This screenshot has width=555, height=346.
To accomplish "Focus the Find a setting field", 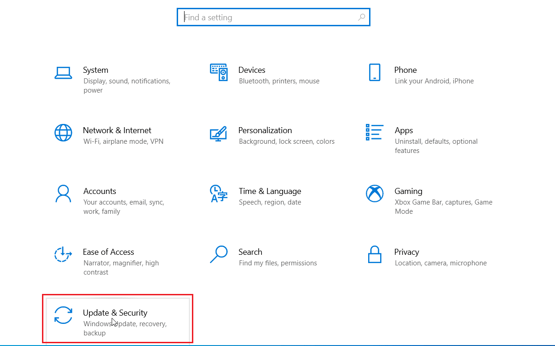I will [x=274, y=18].
